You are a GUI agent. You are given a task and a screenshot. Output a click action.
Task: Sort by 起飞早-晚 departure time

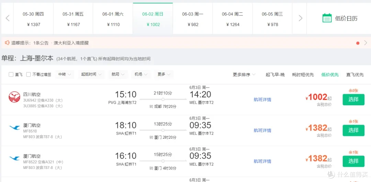275,75
